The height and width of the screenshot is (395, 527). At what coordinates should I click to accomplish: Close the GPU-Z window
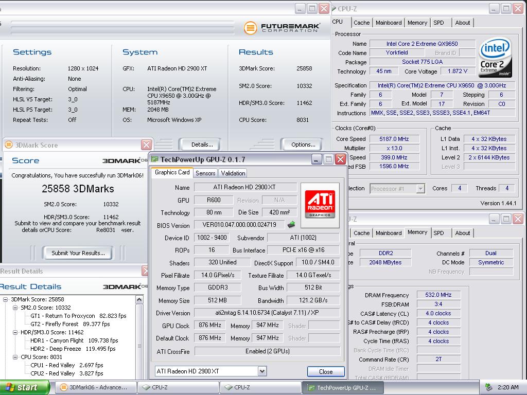click(341, 159)
